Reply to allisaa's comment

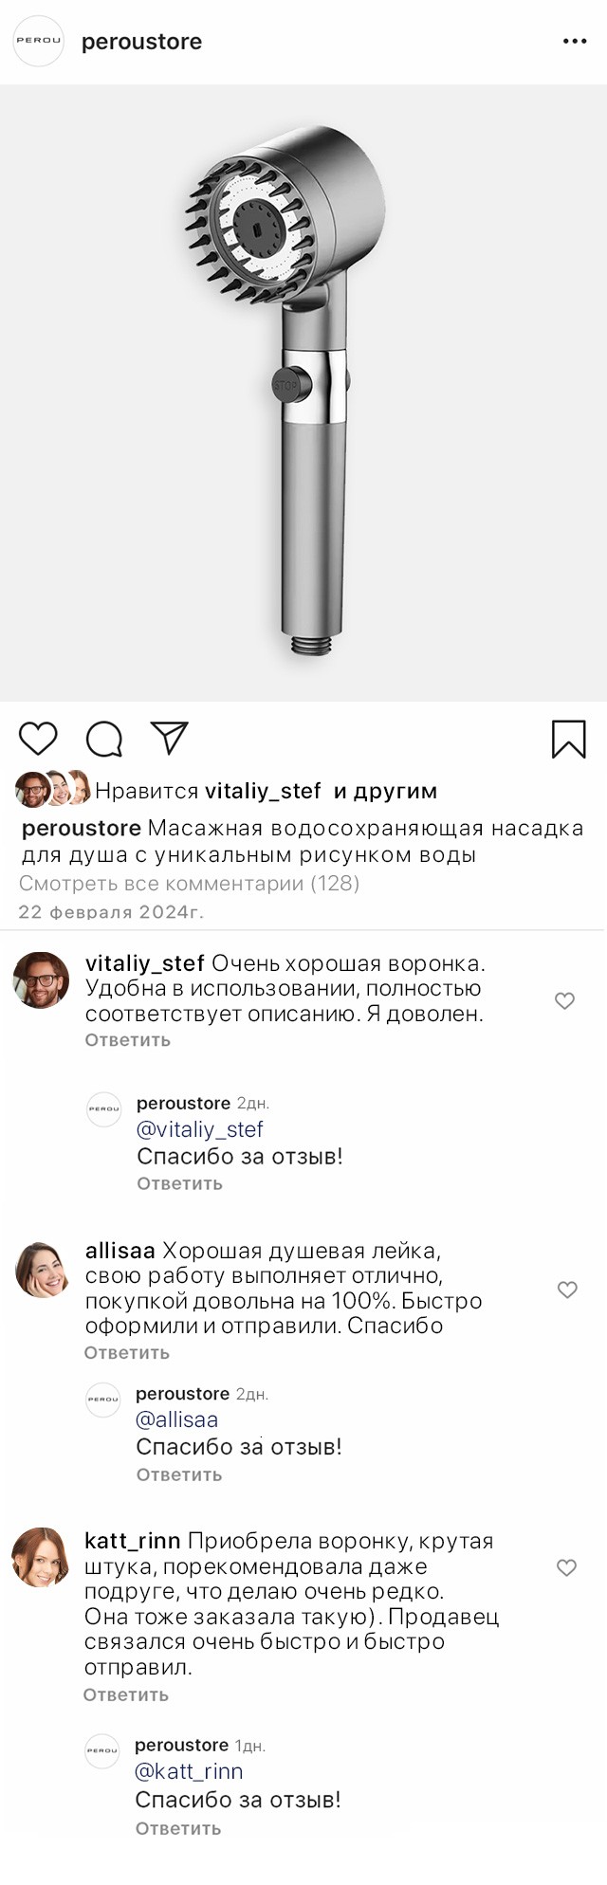[x=127, y=1353]
